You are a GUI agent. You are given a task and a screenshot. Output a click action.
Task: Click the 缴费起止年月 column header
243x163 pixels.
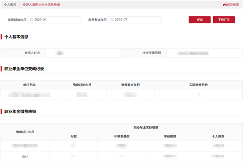tap(25, 132)
